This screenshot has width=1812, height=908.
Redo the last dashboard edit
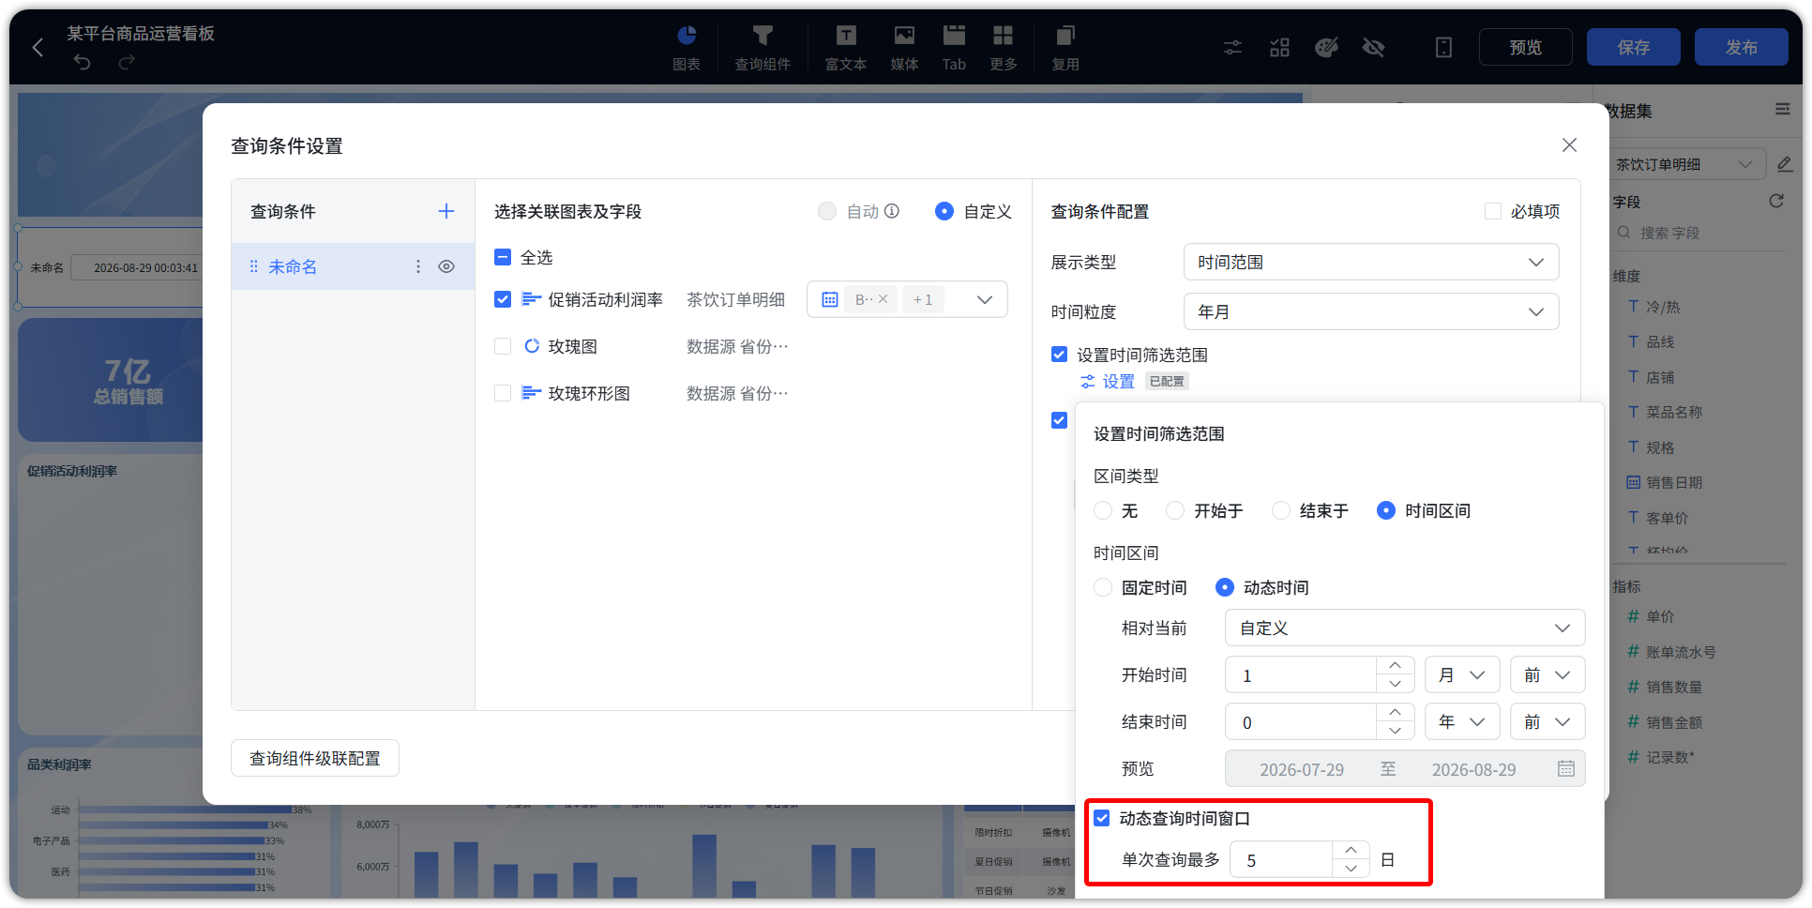(127, 62)
